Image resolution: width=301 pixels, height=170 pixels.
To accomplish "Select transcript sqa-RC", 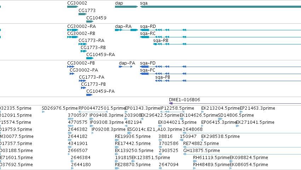I will (x=221, y=37).
